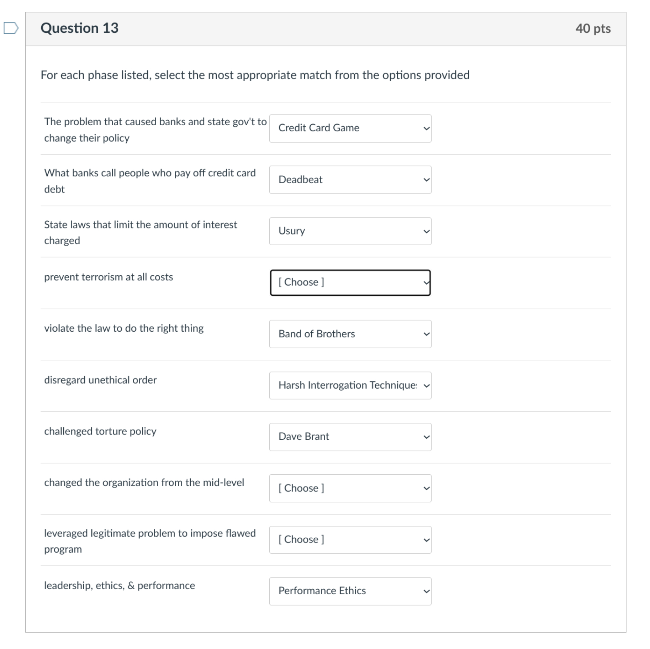Click chevron on Dave Brant select
The image size is (650, 649).
click(x=426, y=437)
